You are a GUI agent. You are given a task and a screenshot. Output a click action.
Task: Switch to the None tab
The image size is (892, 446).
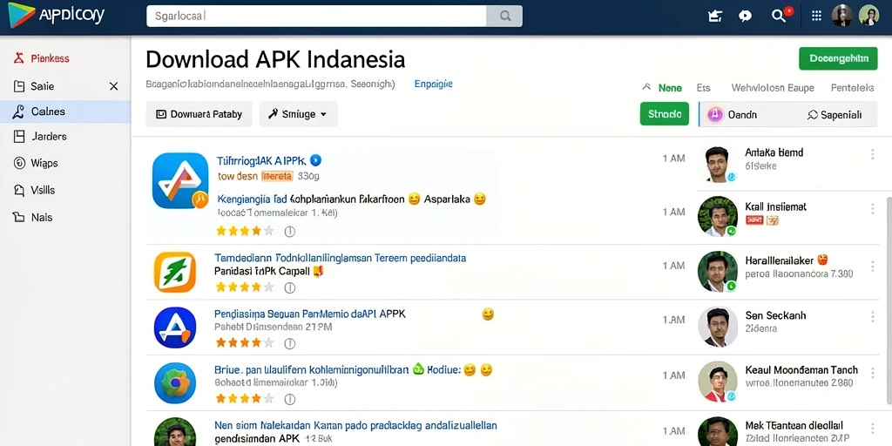[x=670, y=88]
